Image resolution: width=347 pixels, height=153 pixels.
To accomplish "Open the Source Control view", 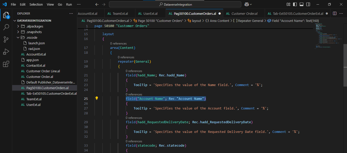I will tap(6, 39).
